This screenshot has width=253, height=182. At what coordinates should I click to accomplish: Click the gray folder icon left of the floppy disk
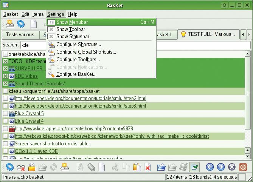(x=172, y=167)
